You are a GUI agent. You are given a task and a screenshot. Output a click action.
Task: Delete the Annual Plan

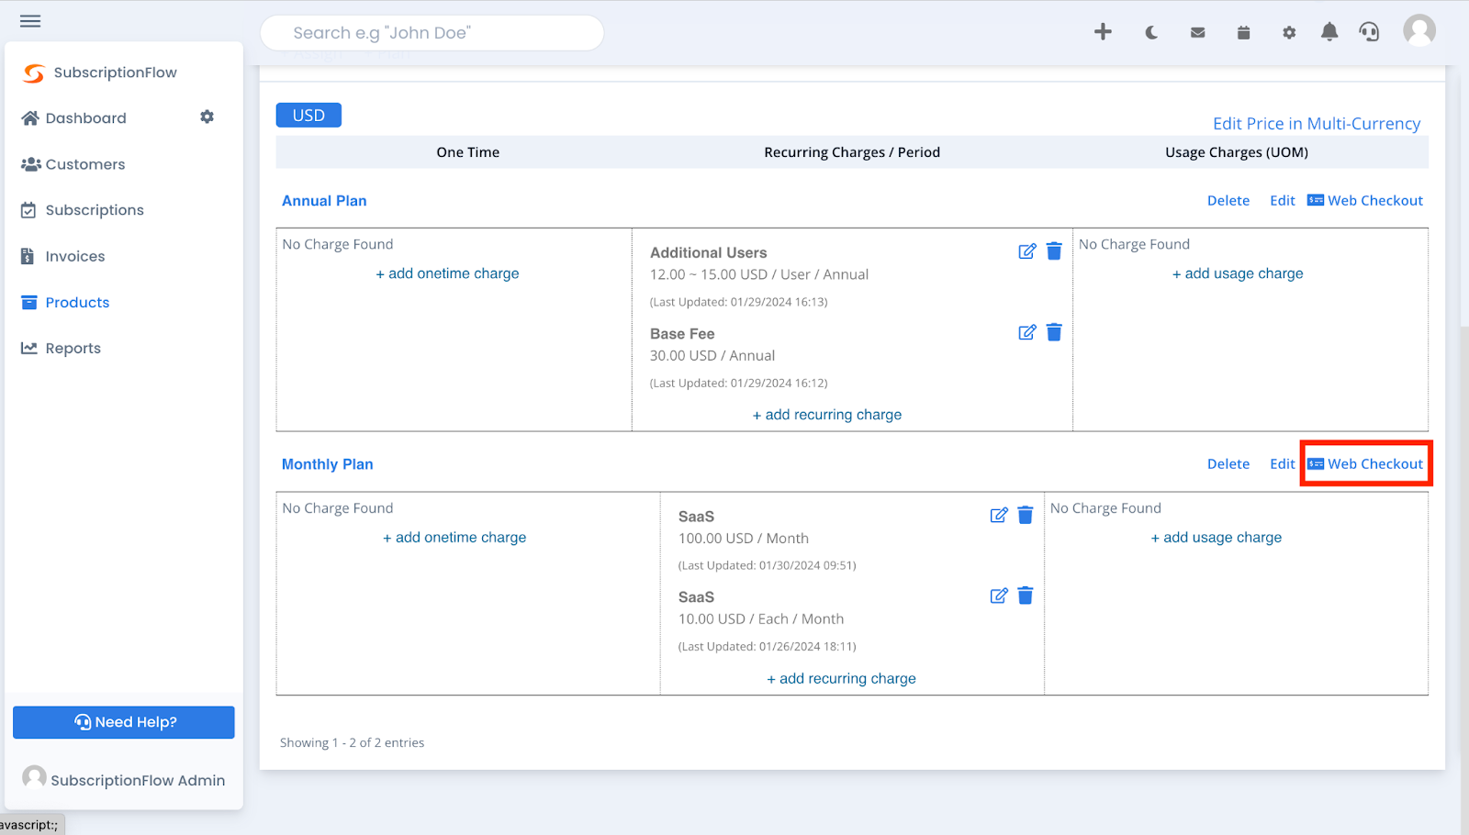(1228, 201)
